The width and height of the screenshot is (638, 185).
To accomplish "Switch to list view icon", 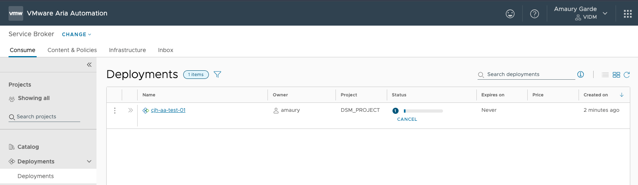I will pos(605,75).
